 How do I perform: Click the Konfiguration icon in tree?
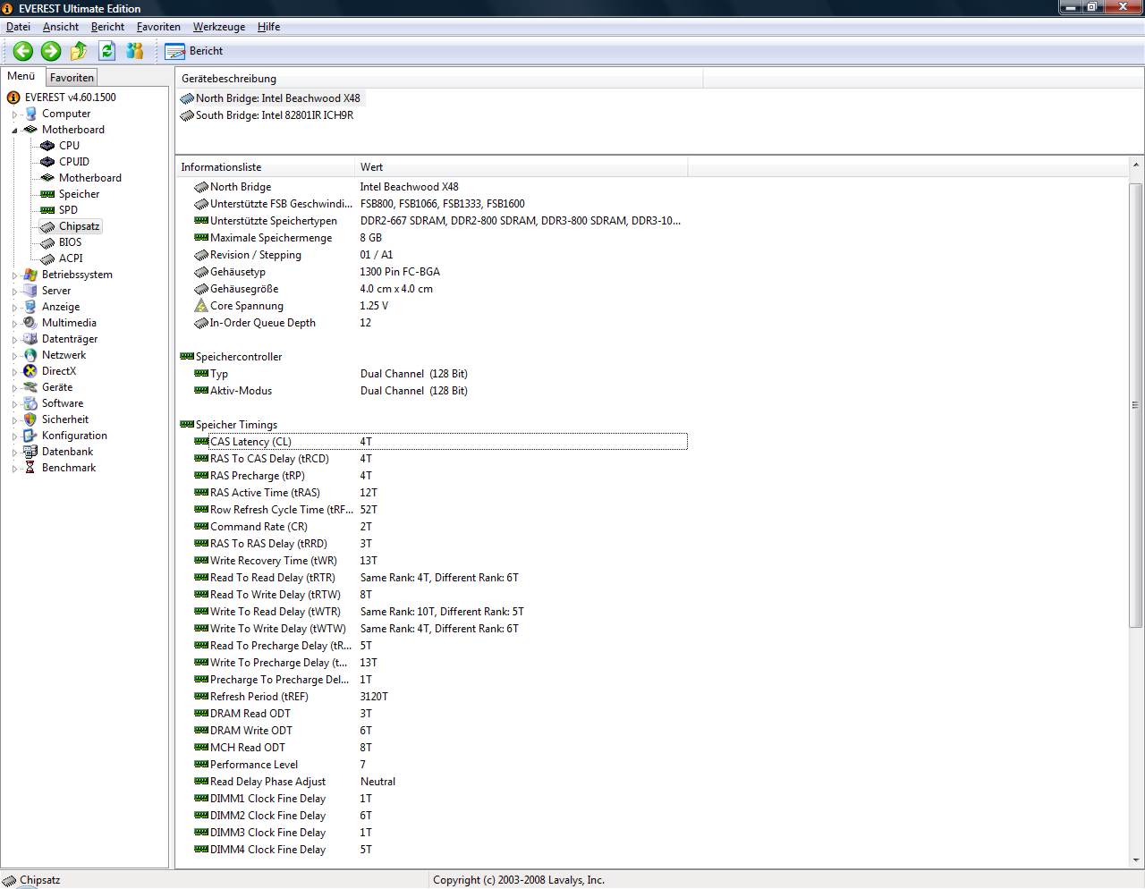(30, 436)
